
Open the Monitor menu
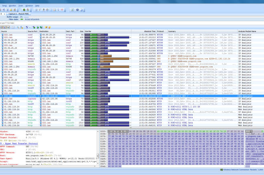[12, 6]
